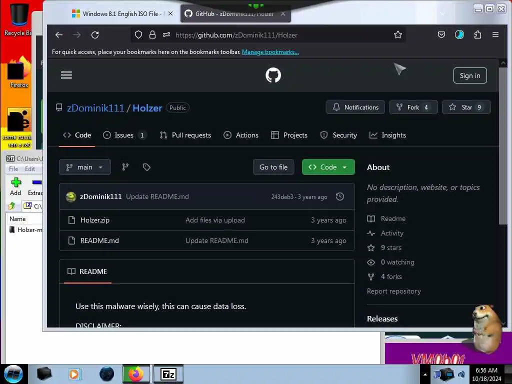Open the media player taskbar icon
The height and width of the screenshot is (384, 512).
[x=74, y=374]
